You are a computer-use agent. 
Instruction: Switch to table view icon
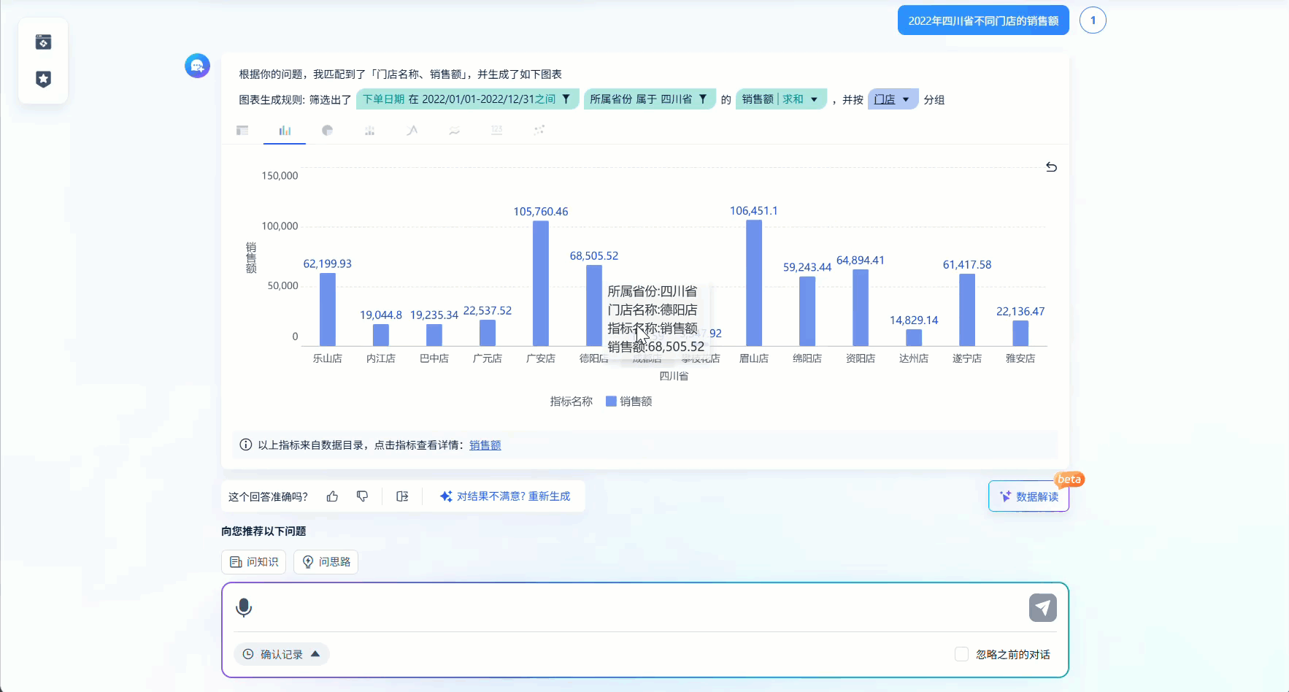(242, 130)
